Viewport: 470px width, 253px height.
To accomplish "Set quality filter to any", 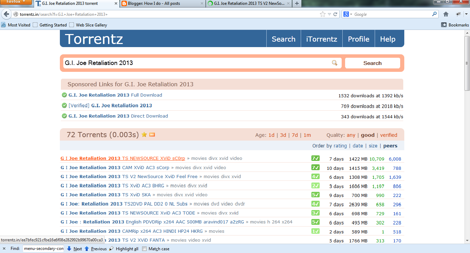I will [x=351, y=135].
